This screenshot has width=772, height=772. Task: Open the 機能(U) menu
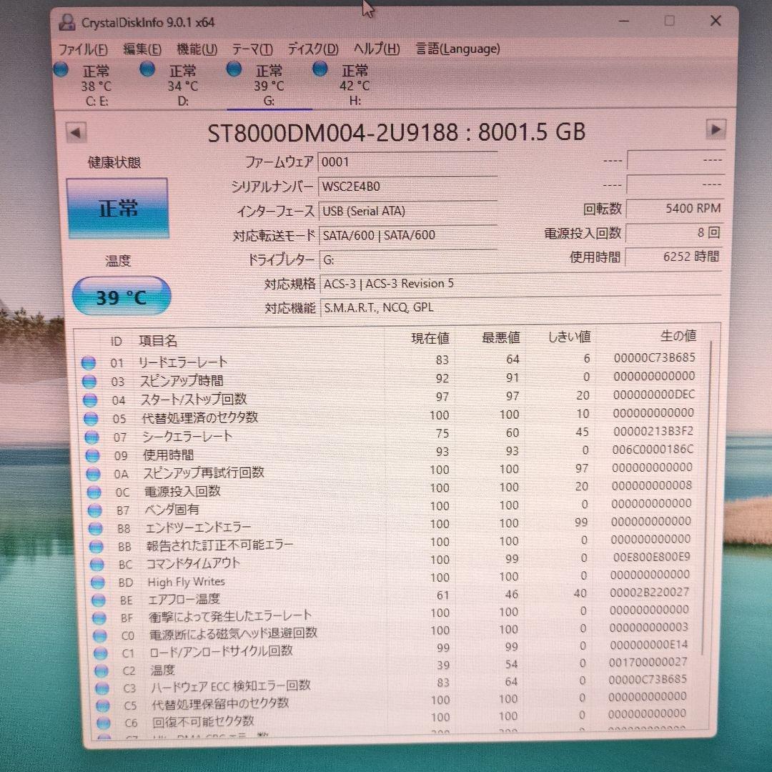197,49
